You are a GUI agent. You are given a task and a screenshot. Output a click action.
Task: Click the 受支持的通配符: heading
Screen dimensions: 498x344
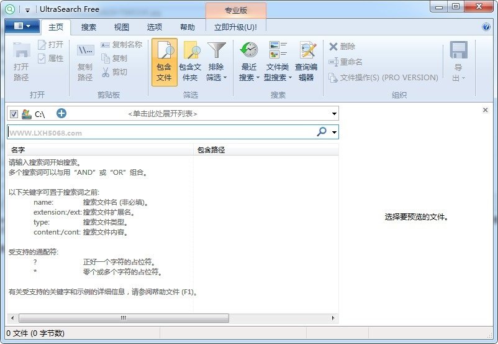click(x=34, y=252)
